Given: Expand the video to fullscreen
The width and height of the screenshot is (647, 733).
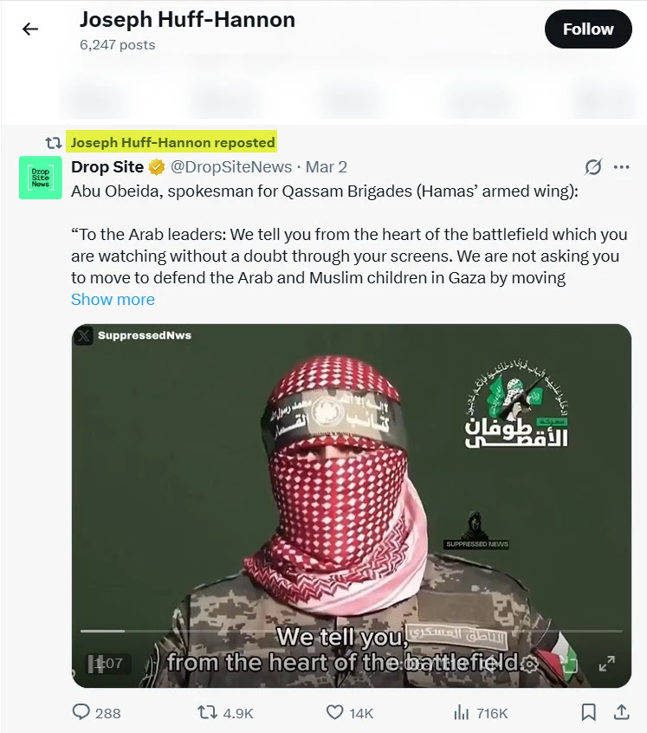Looking at the screenshot, I should point(607,664).
